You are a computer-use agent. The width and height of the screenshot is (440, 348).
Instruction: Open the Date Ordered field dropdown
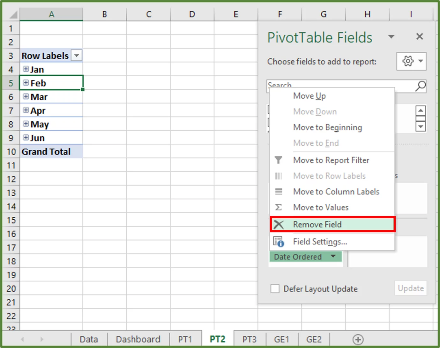pos(333,256)
